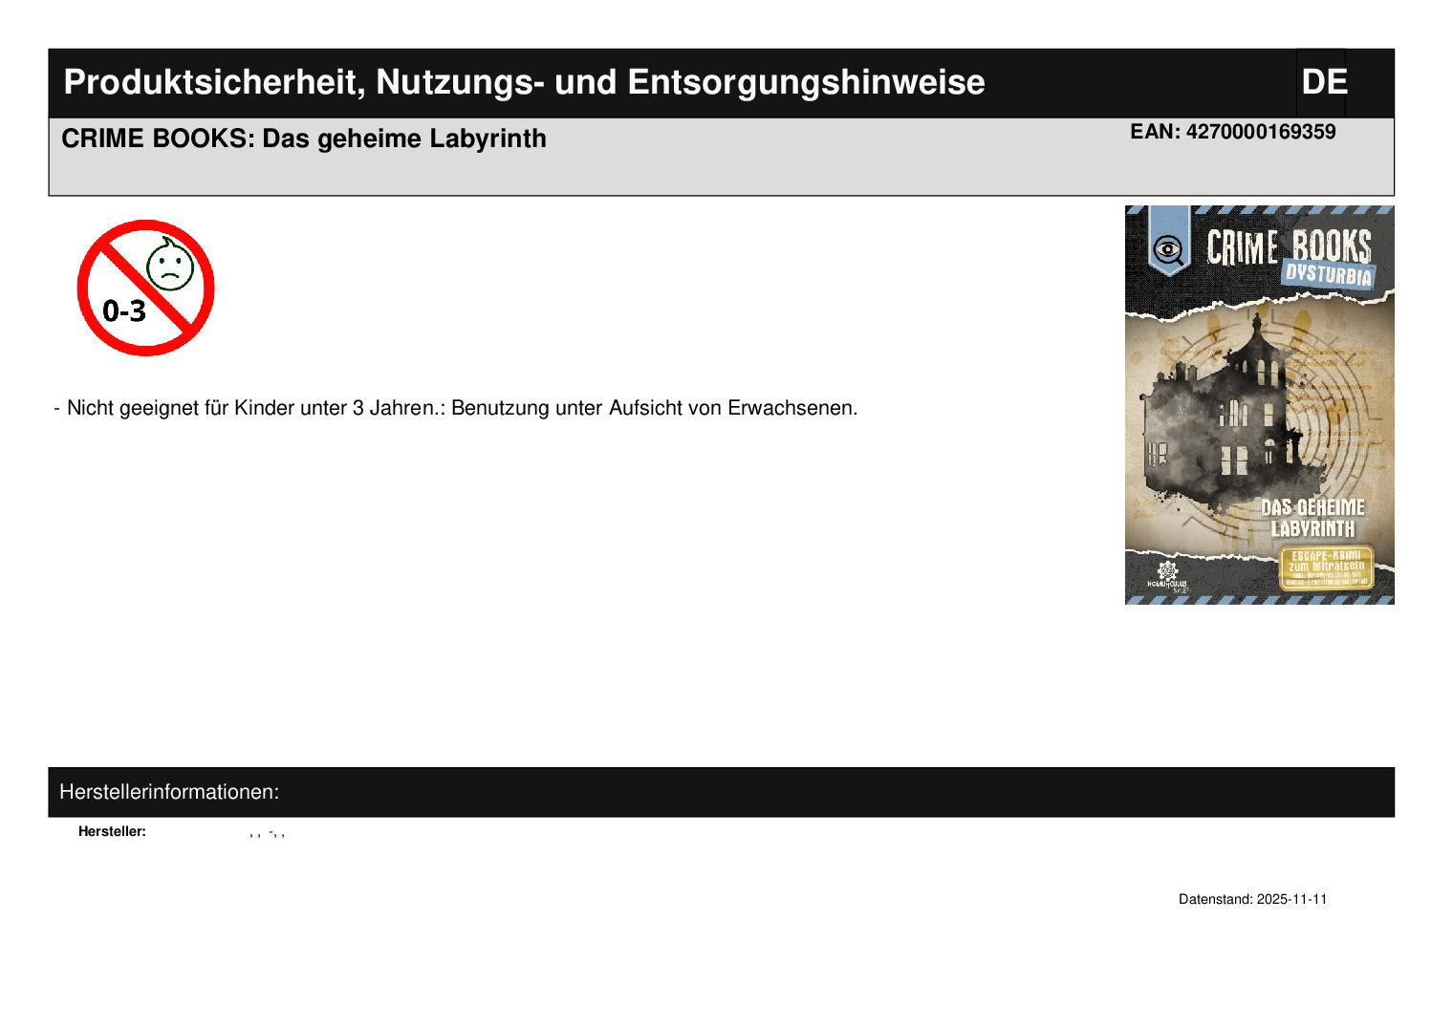This screenshot has height=1027, width=1453.
Task: Click the magnifying glass eye icon on cover
Action: point(1168,250)
